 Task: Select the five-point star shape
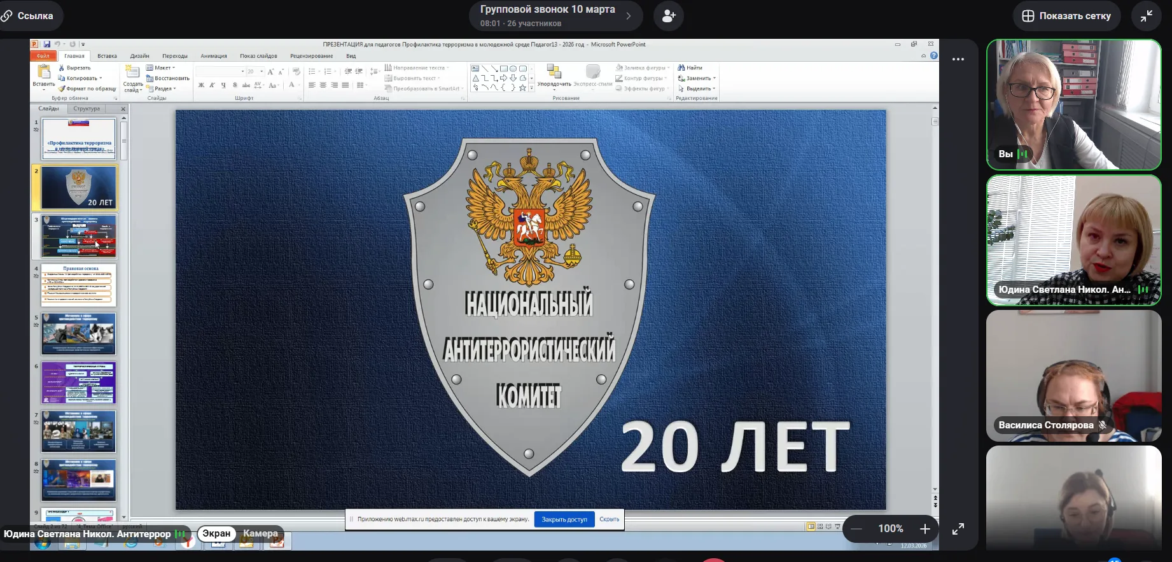tap(522, 88)
